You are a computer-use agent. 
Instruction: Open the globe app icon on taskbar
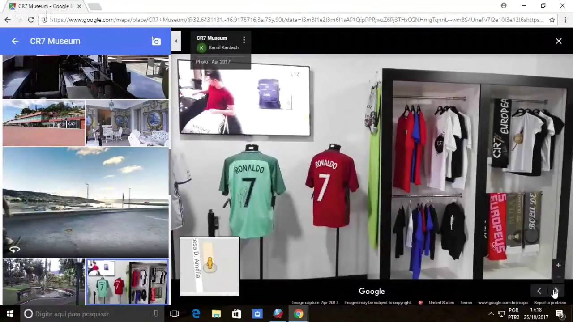click(x=278, y=314)
